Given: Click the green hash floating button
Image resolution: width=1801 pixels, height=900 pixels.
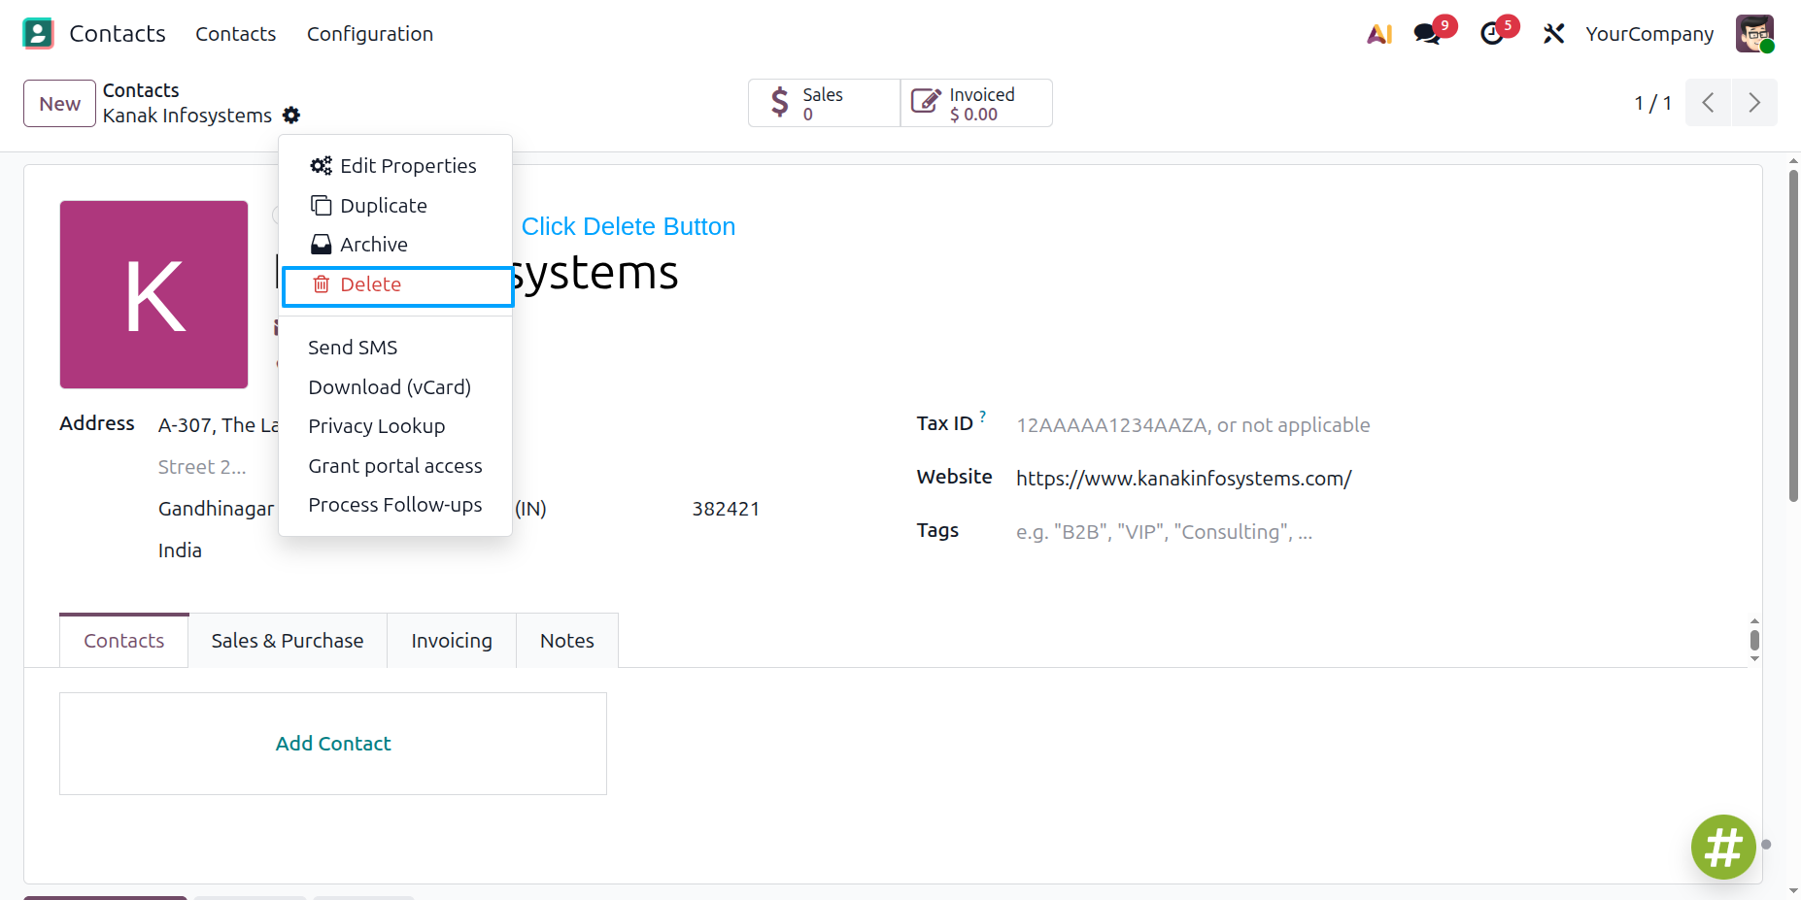Looking at the screenshot, I should 1723,847.
